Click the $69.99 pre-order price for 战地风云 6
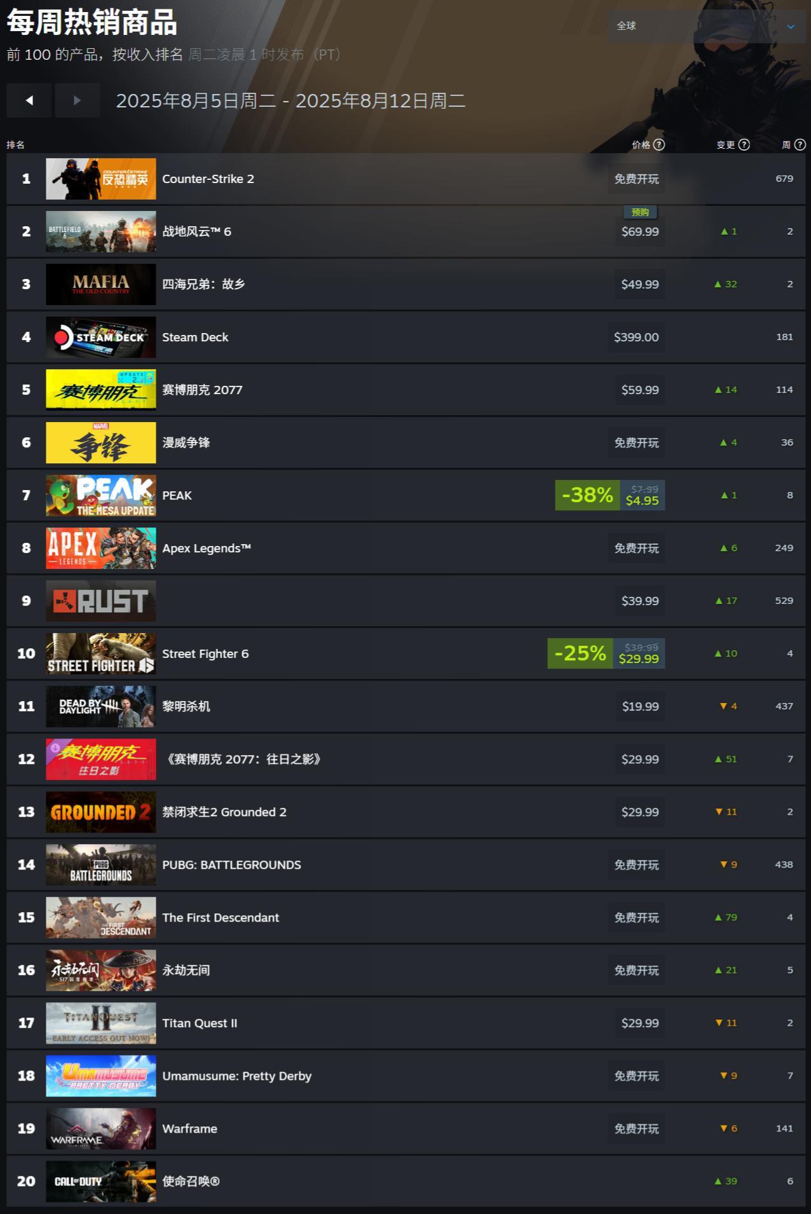 [x=640, y=231]
